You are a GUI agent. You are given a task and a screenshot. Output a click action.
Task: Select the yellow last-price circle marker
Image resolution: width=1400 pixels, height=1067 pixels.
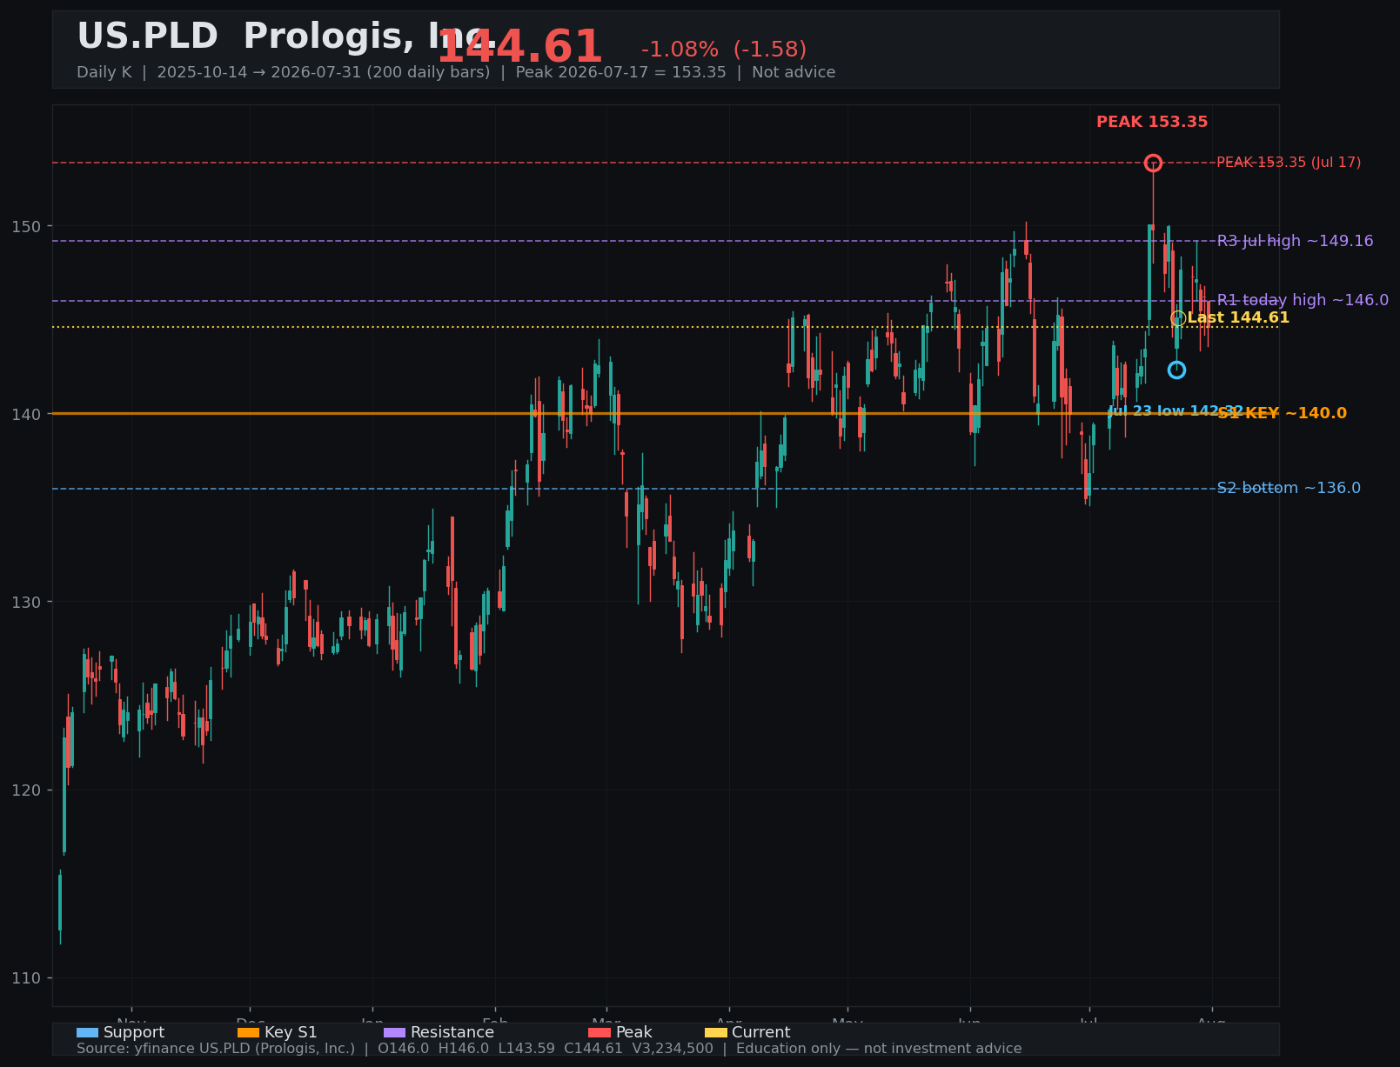click(1178, 318)
